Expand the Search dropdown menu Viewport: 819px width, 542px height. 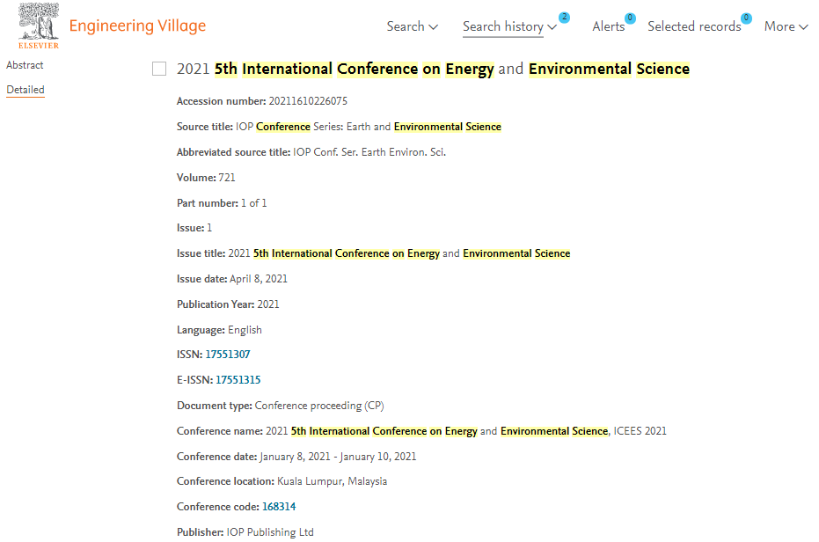pos(412,26)
